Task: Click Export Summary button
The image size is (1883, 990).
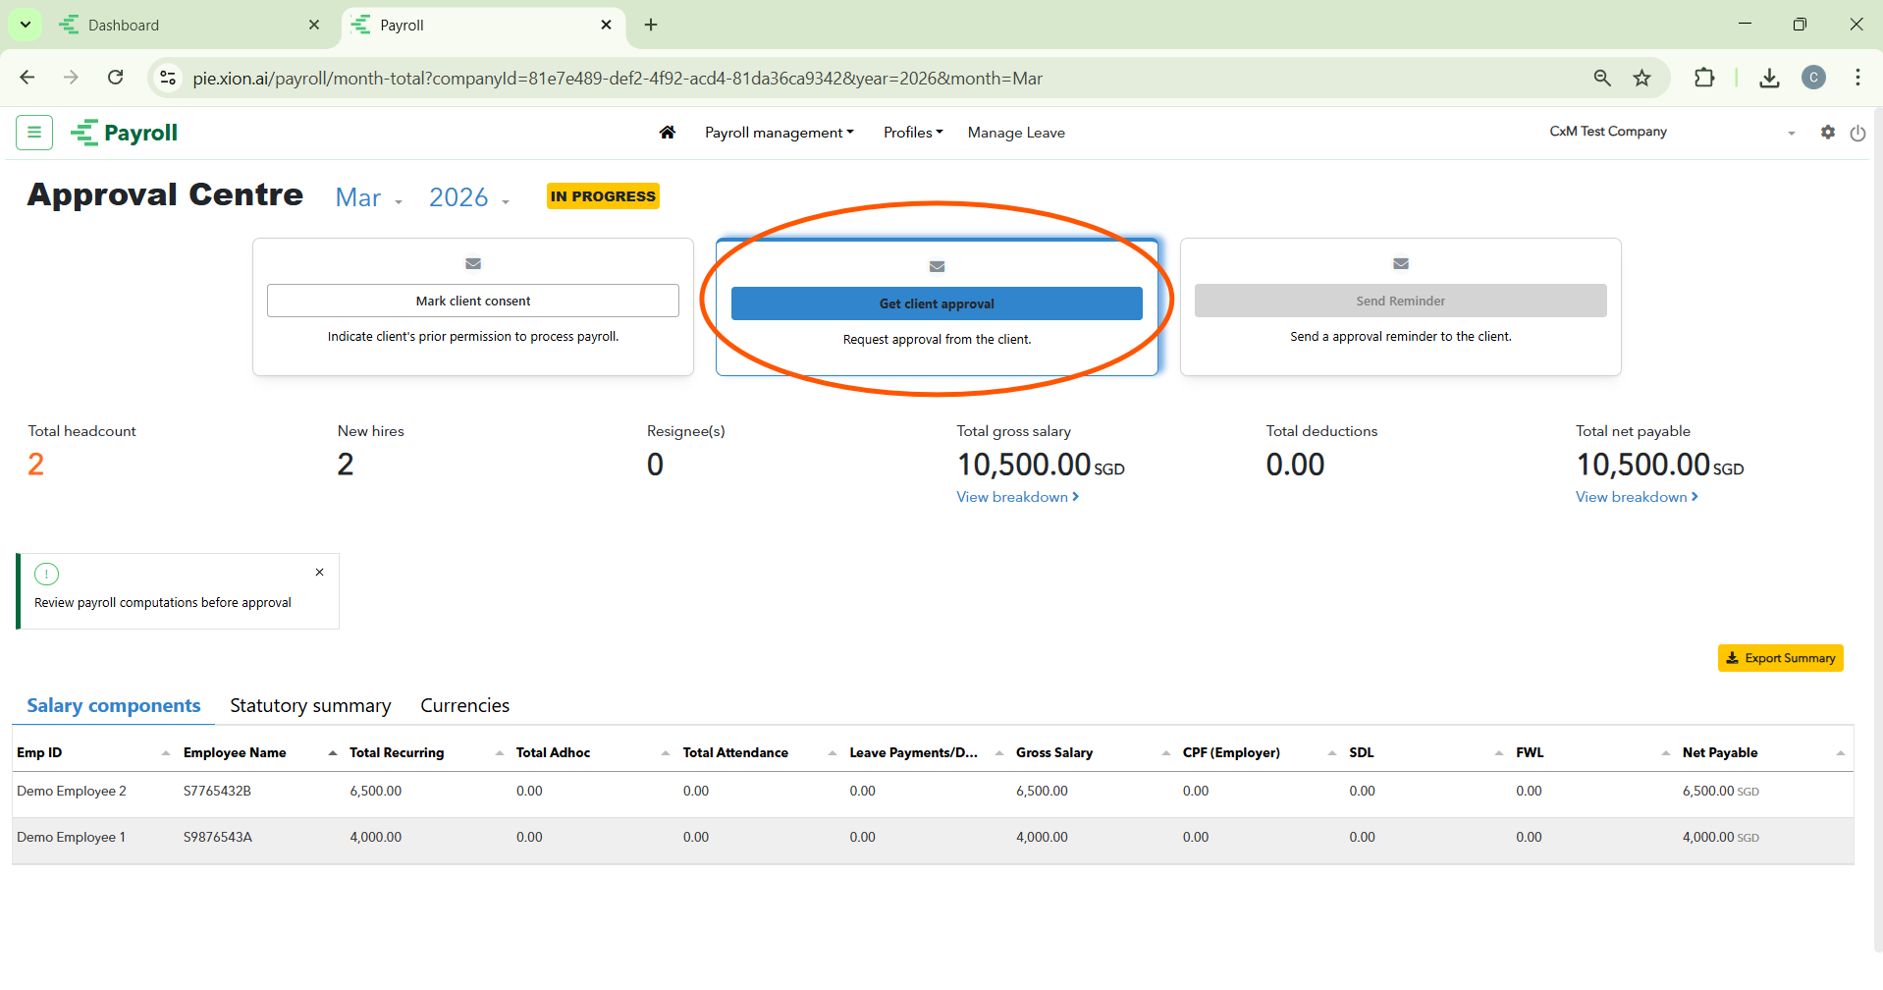Action: pos(1780,658)
